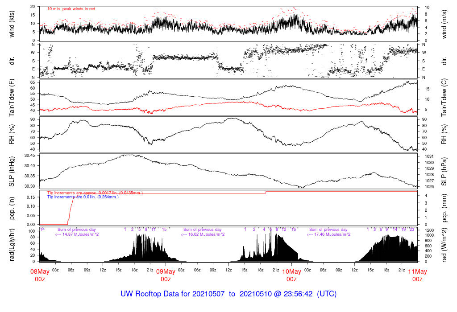
Task: Click the blue 'Tip increments are 0.01in.' note
Action: click(83, 197)
